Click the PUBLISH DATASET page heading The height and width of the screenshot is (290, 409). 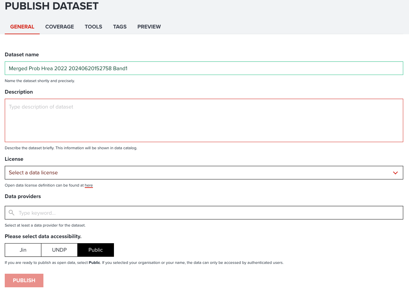pyautogui.click(x=51, y=6)
